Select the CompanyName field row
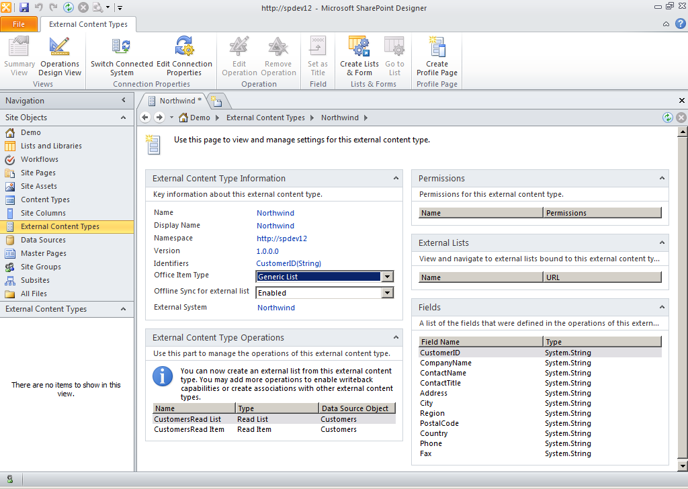Image resolution: width=688 pixels, height=489 pixels. click(540, 363)
